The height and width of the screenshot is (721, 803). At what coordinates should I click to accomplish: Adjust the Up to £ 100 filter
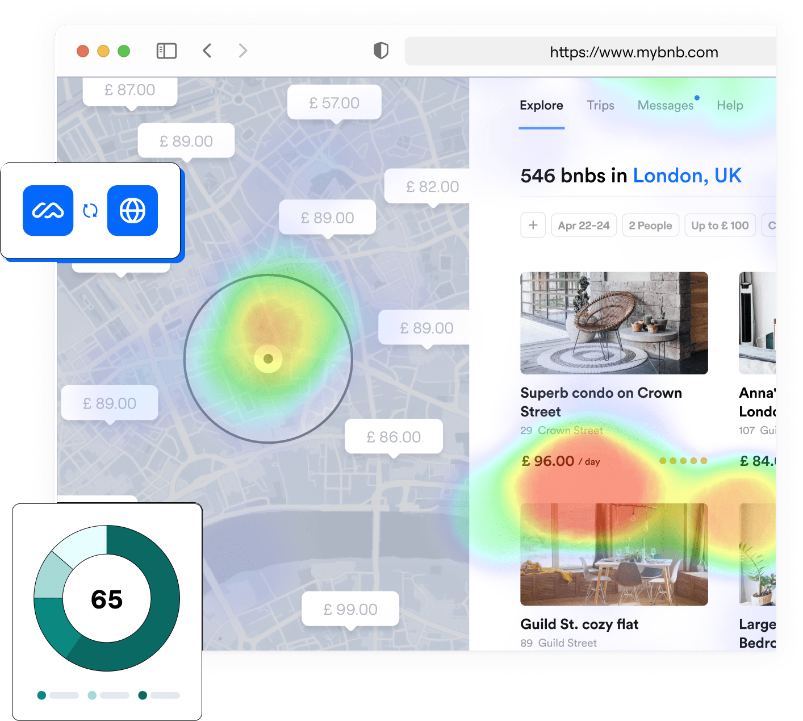[x=720, y=226]
